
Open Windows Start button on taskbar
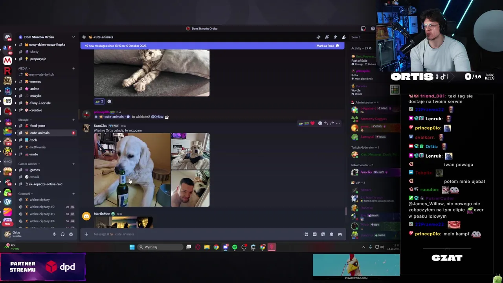(132, 247)
